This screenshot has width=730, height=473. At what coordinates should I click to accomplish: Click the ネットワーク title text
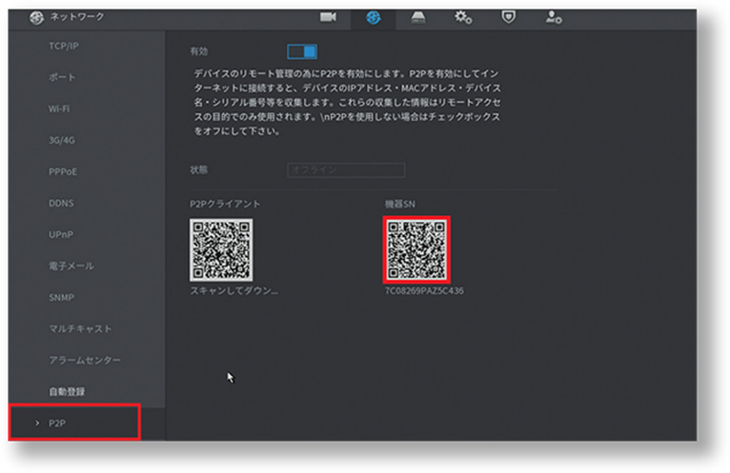77,17
